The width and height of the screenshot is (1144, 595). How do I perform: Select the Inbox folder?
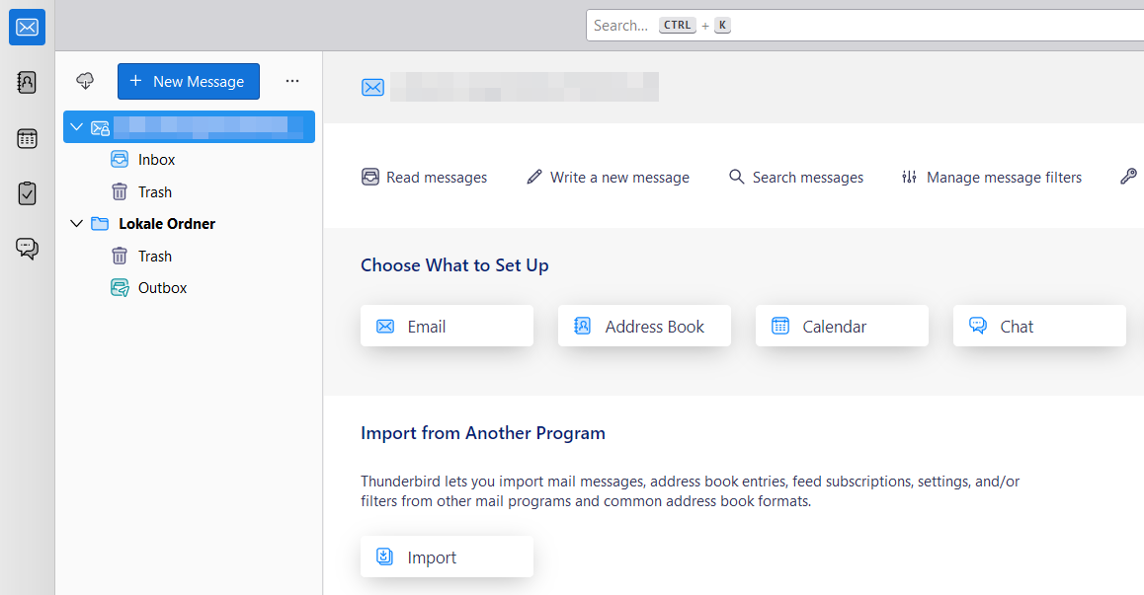[156, 160]
